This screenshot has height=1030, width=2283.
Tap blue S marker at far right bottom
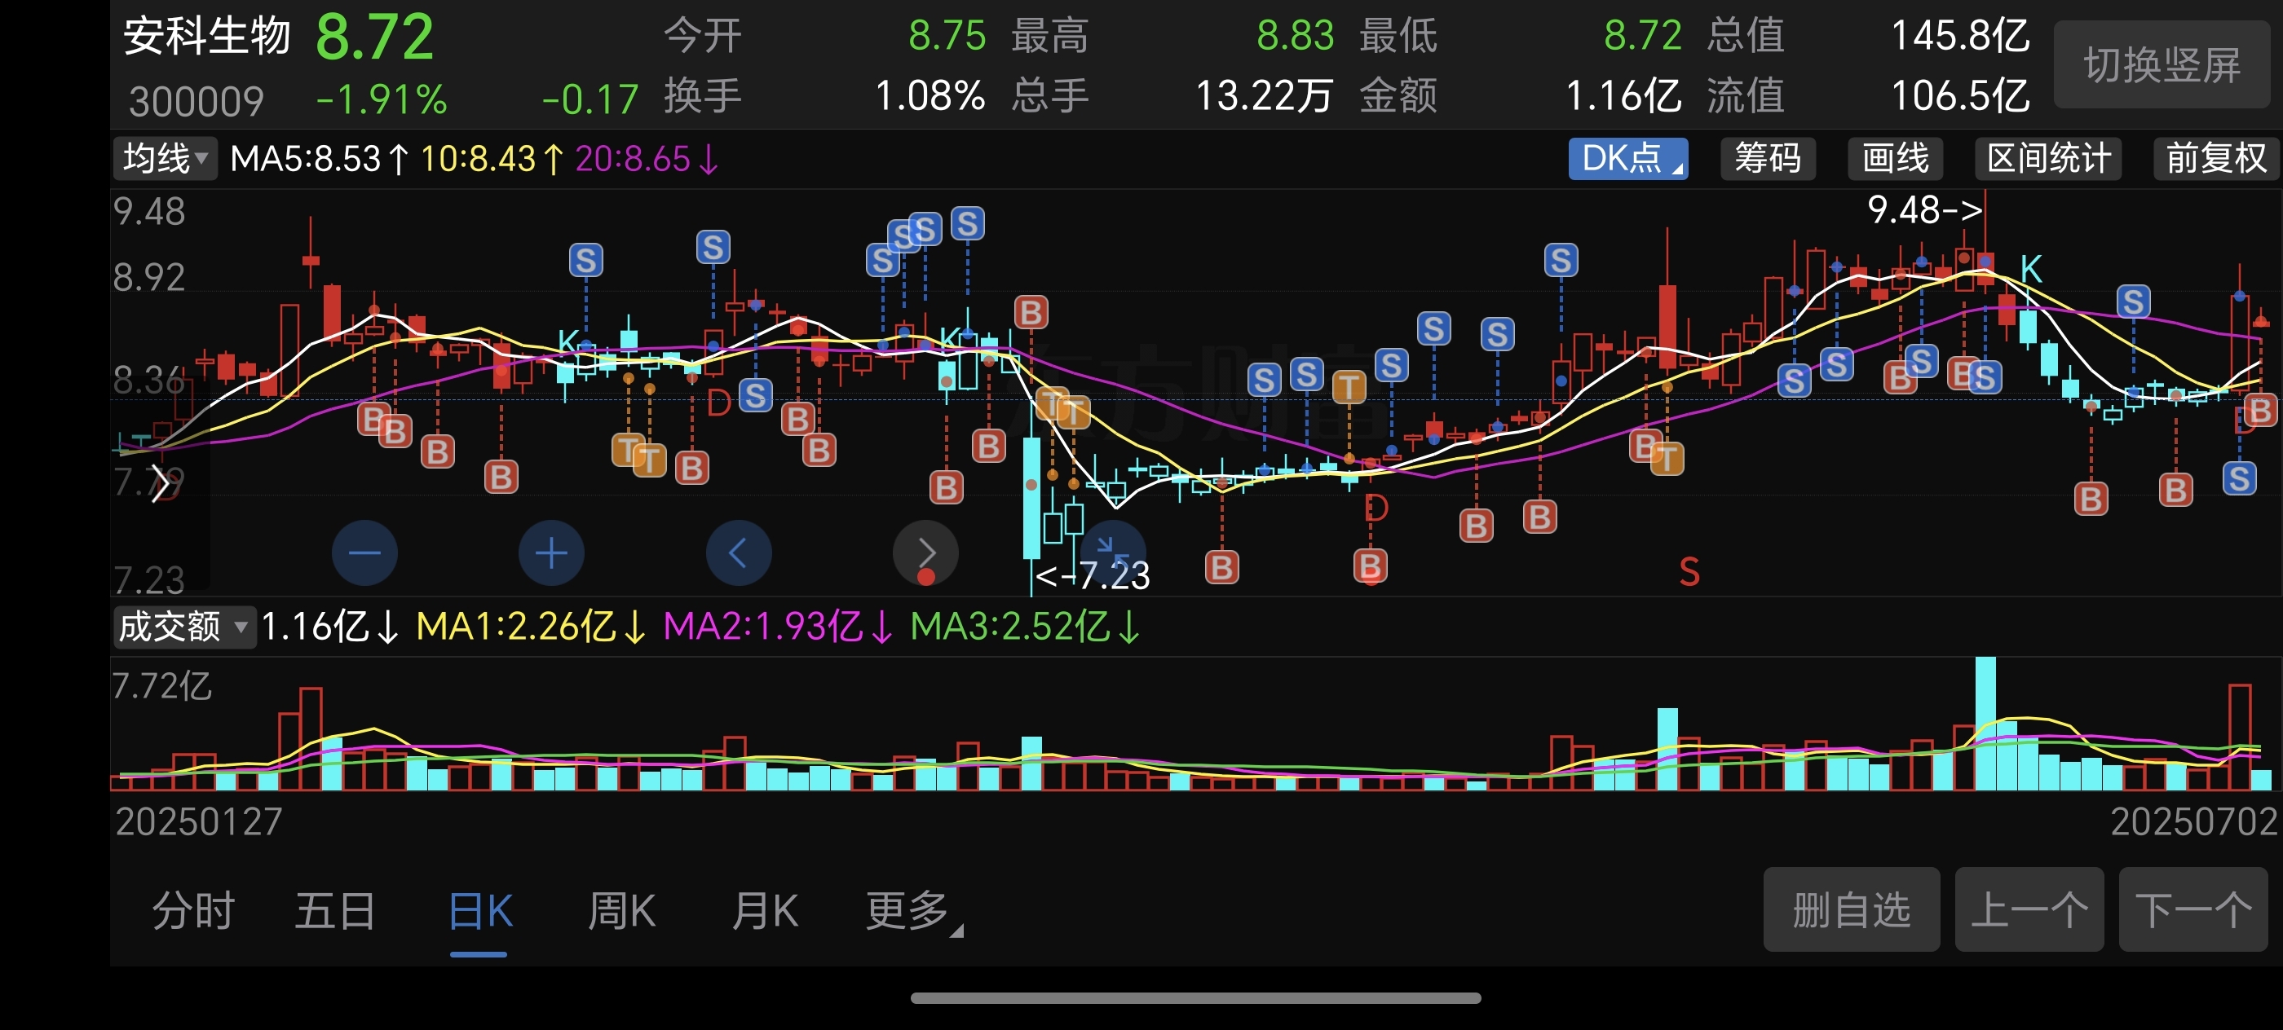point(2239,478)
